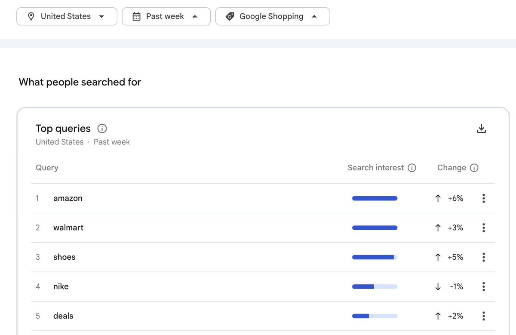The width and height of the screenshot is (516, 335).
Task: Click the up arrow in amazon row
Action: pos(438,198)
